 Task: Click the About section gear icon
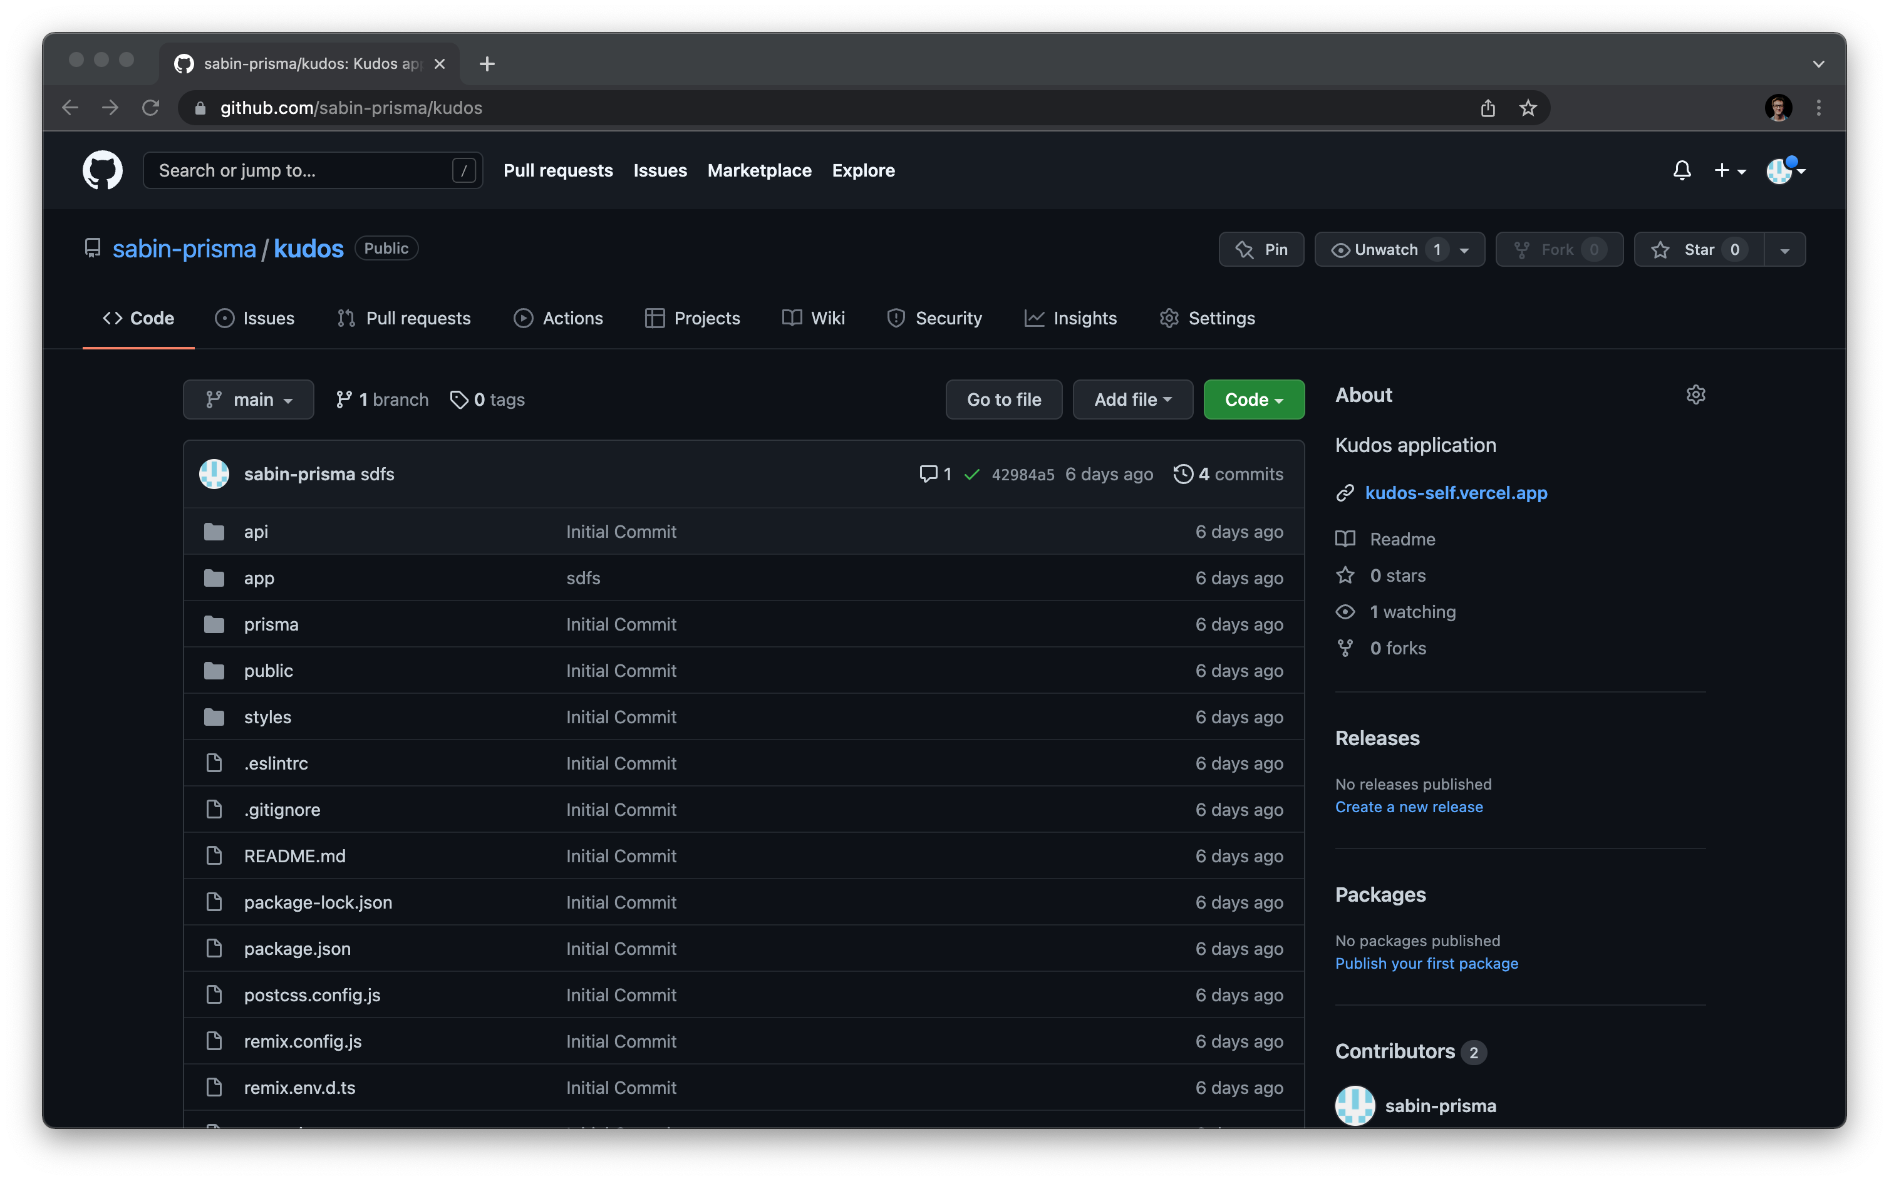(x=1695, y=395)
